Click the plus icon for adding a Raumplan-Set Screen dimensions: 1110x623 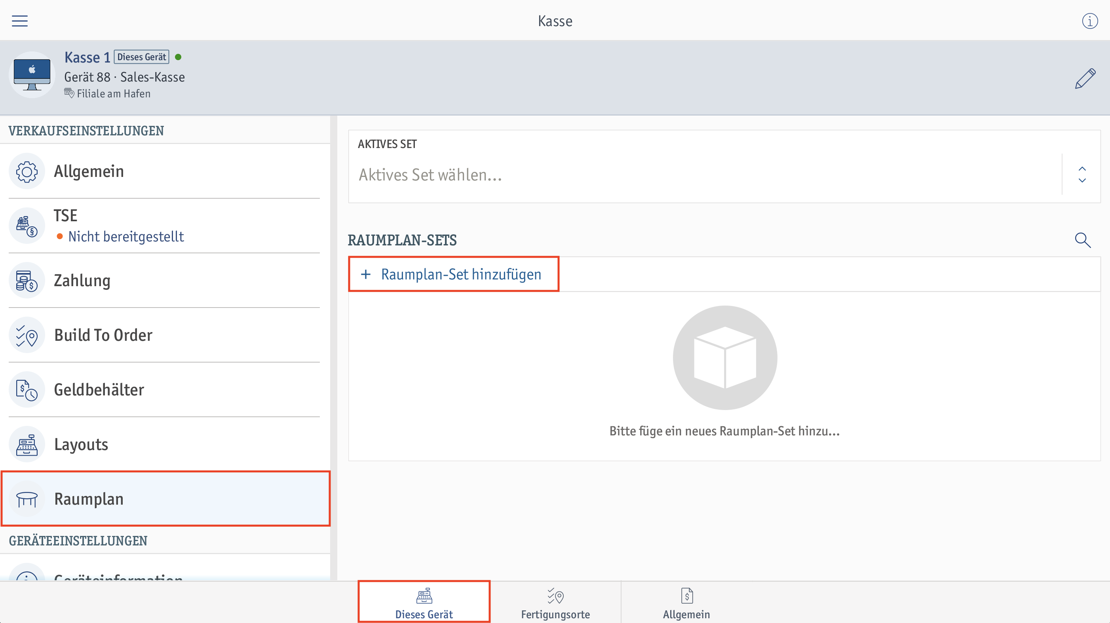366,274
